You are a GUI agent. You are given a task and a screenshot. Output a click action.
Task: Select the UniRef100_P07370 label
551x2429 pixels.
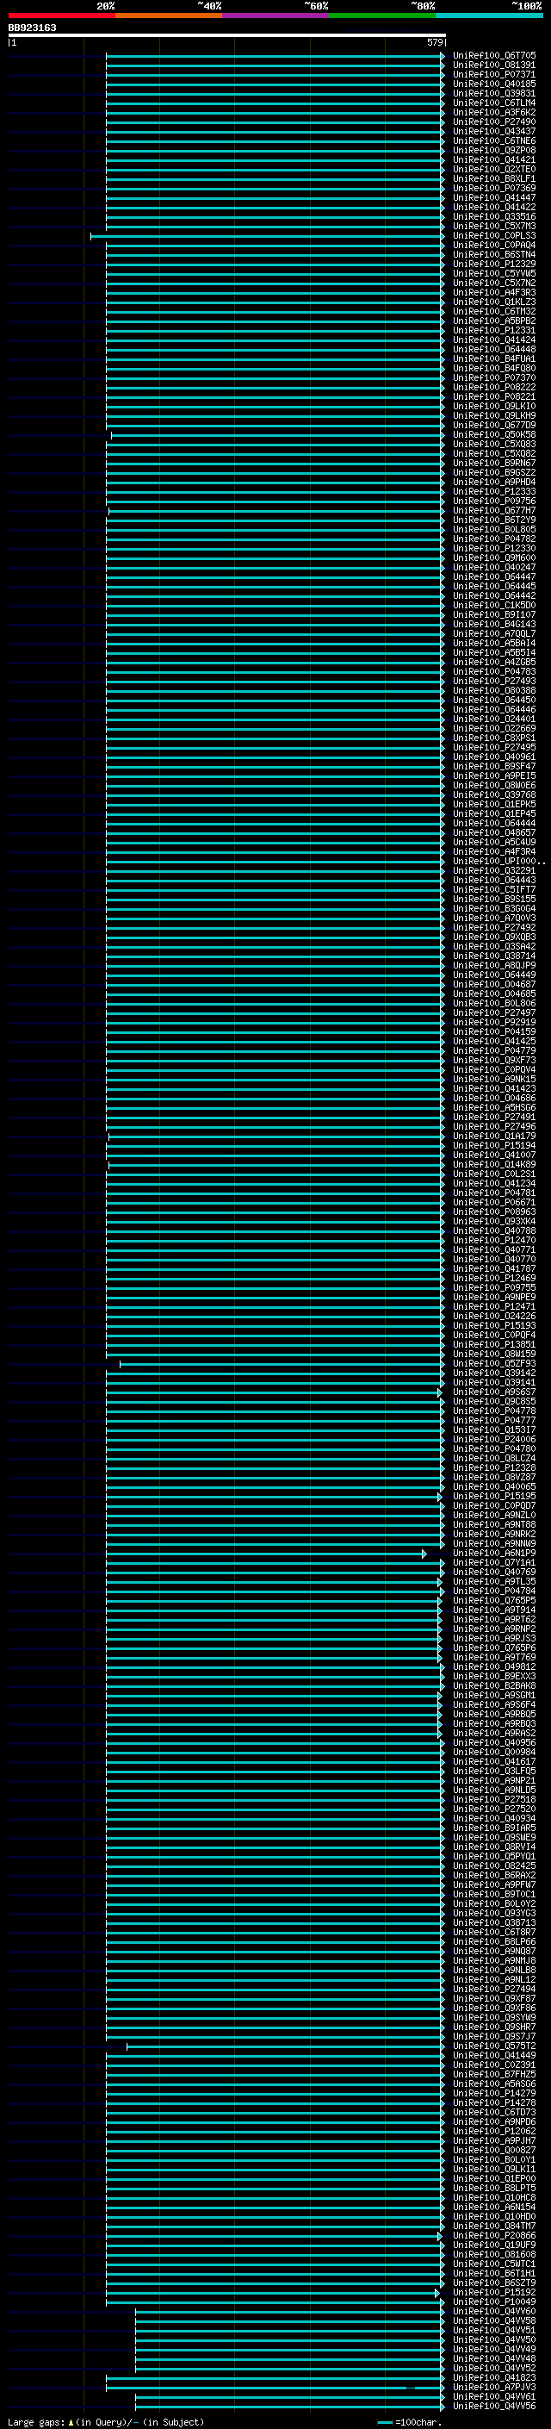coord(494,377)
